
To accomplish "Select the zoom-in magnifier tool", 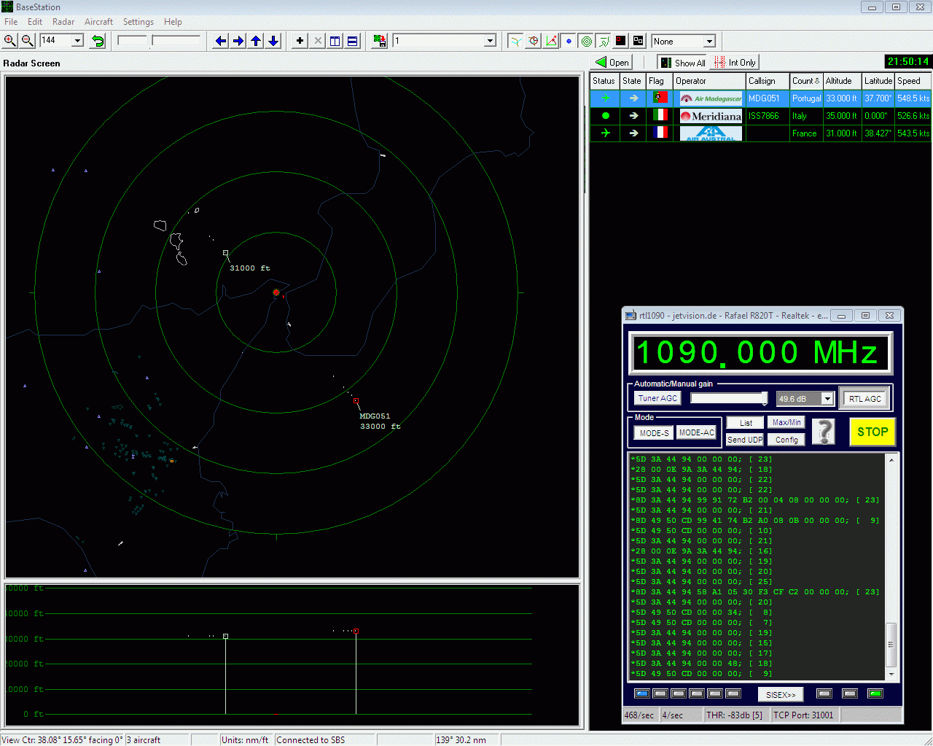I will [x=9, y=41].
